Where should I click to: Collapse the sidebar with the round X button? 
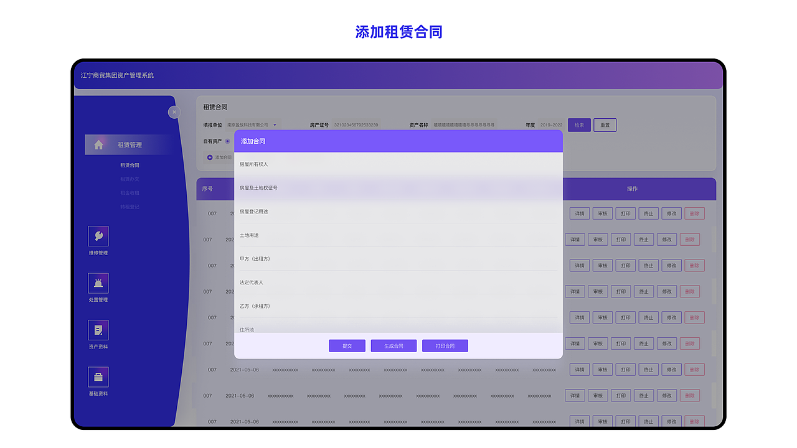[x=174, y=112]
